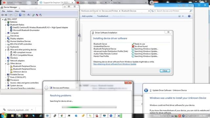Click Add a printer command
The height and width of the screenshot is (118, 210).
click(87, 16)
